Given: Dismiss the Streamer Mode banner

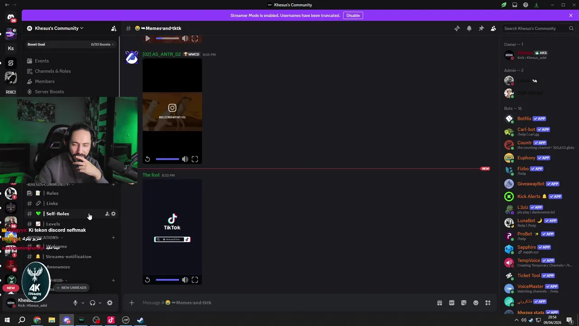Looking at the screenshot, I should pos(571,15).
